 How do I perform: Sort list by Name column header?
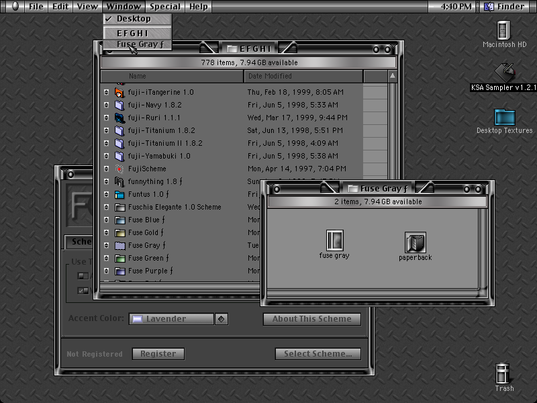coord(172,76)
